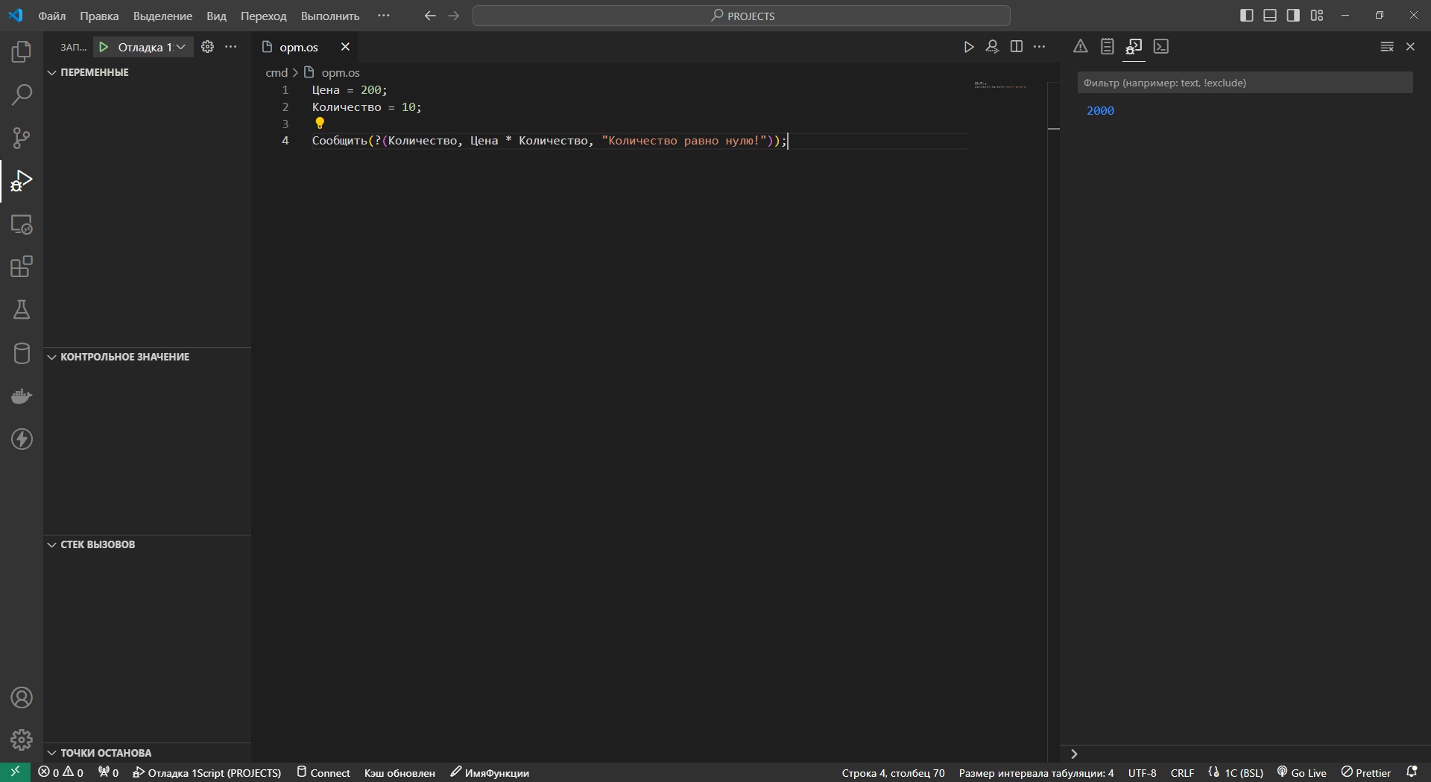Click Отладка 1Script (PROJECTS) in status bar

tap(207, 772)
